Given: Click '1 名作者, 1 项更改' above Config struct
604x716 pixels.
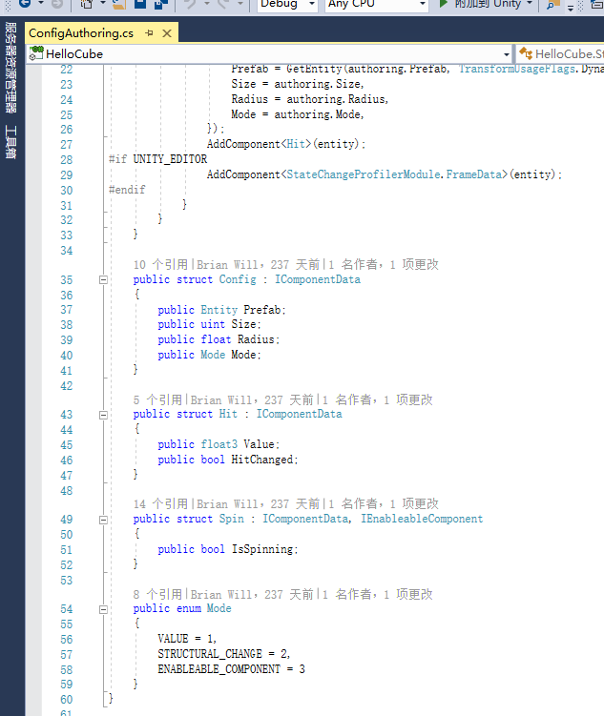Looking at the screenshot, I should click(x=384, y=264).
